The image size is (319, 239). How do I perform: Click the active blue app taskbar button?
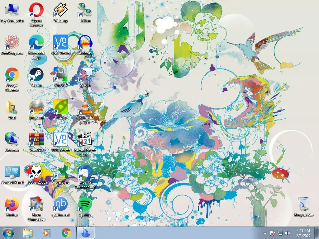[x=85, y=233]
